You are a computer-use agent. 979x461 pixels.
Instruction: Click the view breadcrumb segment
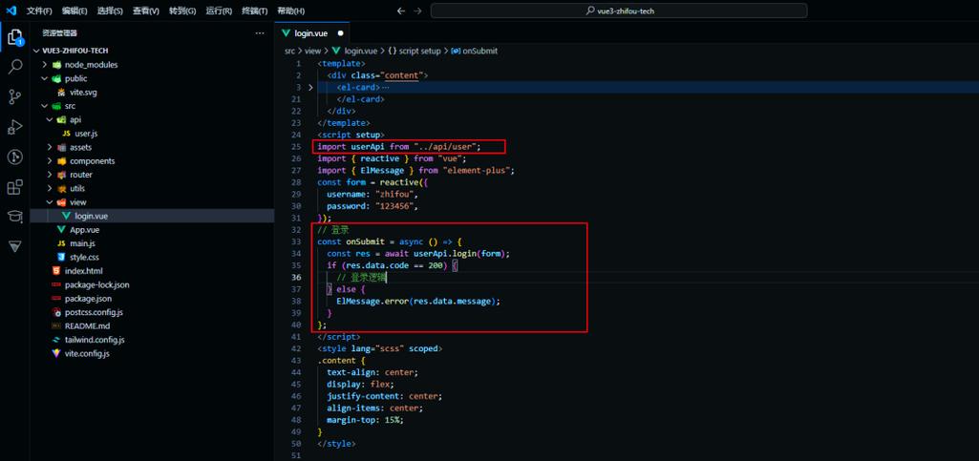click(x=313, y=52)
